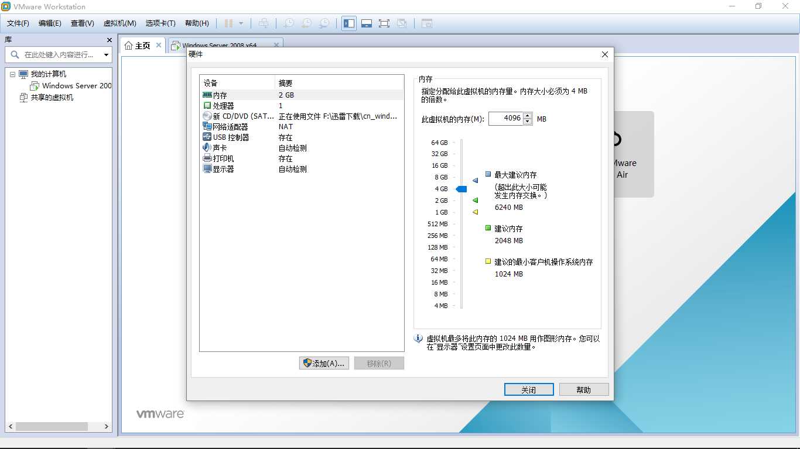Select the USB 控制器 device row
This screenshot has width=800, height=449.
click(302, 137)
